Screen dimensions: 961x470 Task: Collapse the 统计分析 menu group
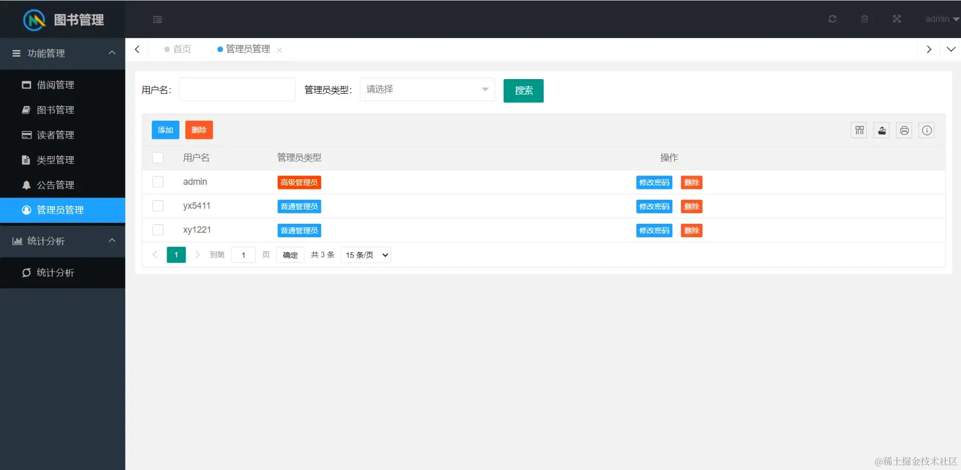[62, 241]
